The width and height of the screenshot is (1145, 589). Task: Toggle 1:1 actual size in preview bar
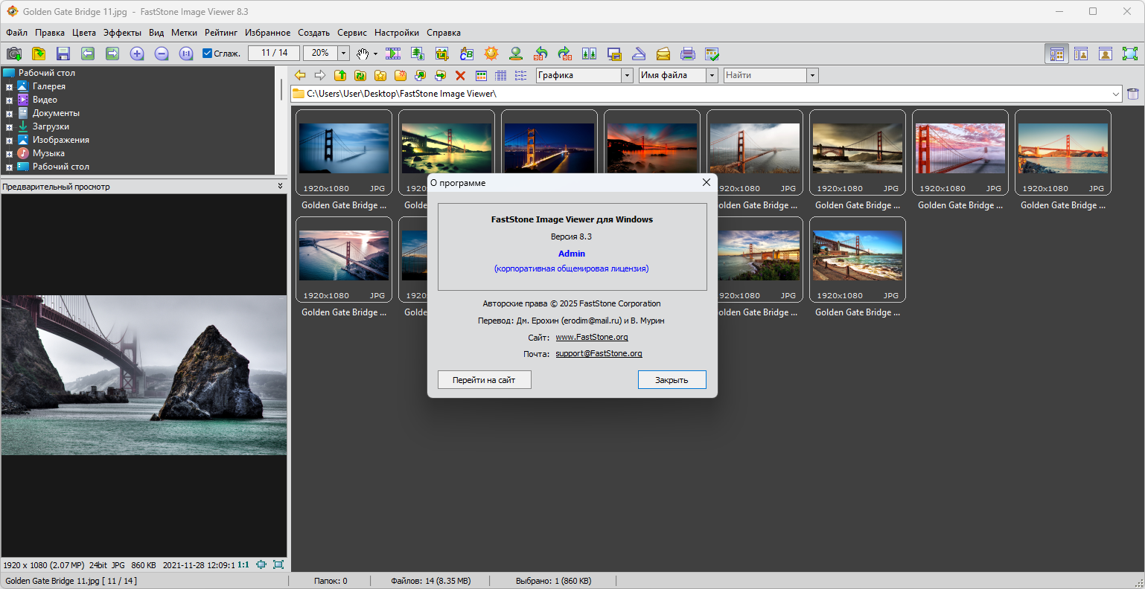point(243,565)
